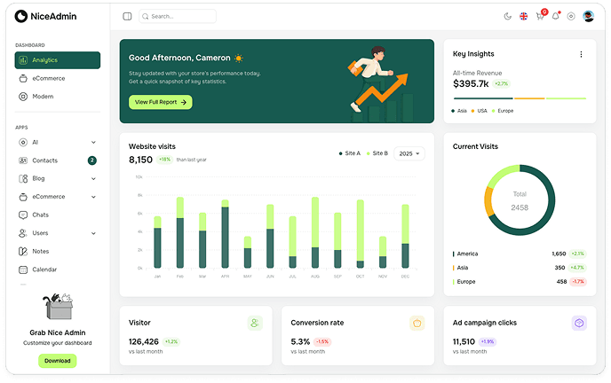Click the View Full Report button
This screenshot has width=611, height=383.
160,102
